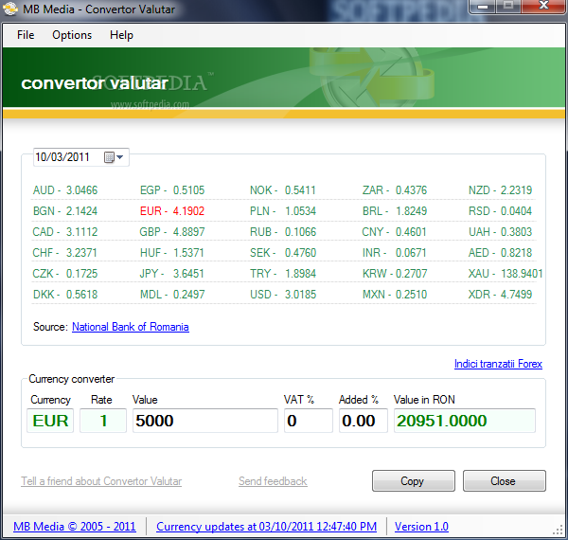This screenshot has width=568, height=540.
Task: Minimize the Convertor Valutar window
Action: coord(483,7)
